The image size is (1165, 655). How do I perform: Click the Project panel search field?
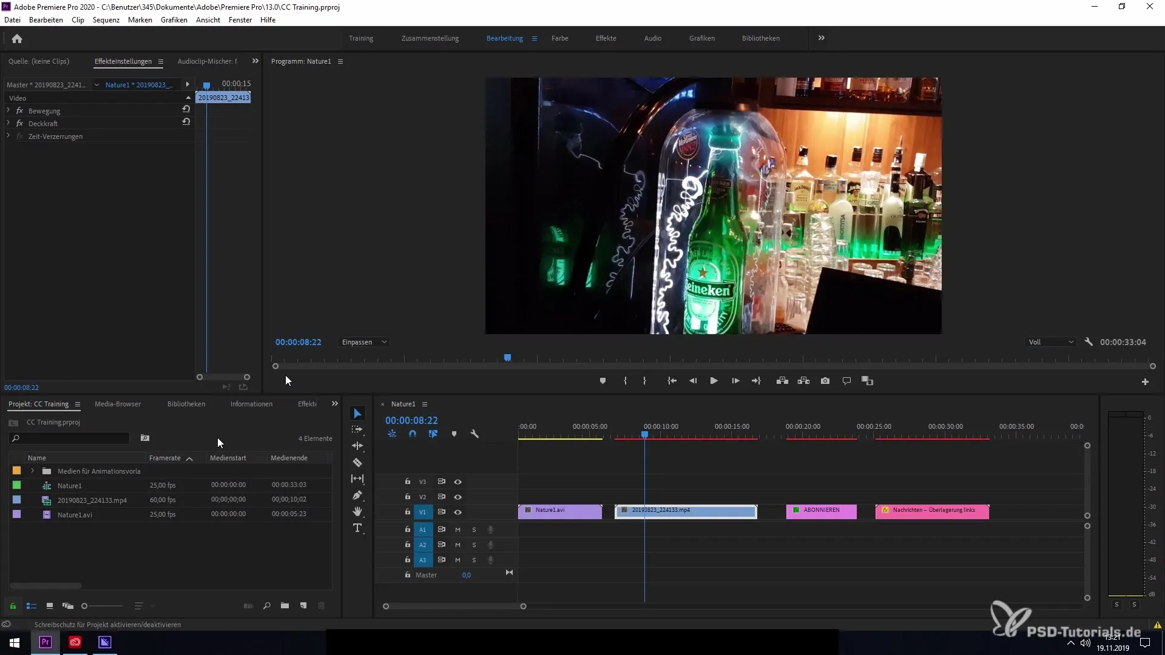70,438
